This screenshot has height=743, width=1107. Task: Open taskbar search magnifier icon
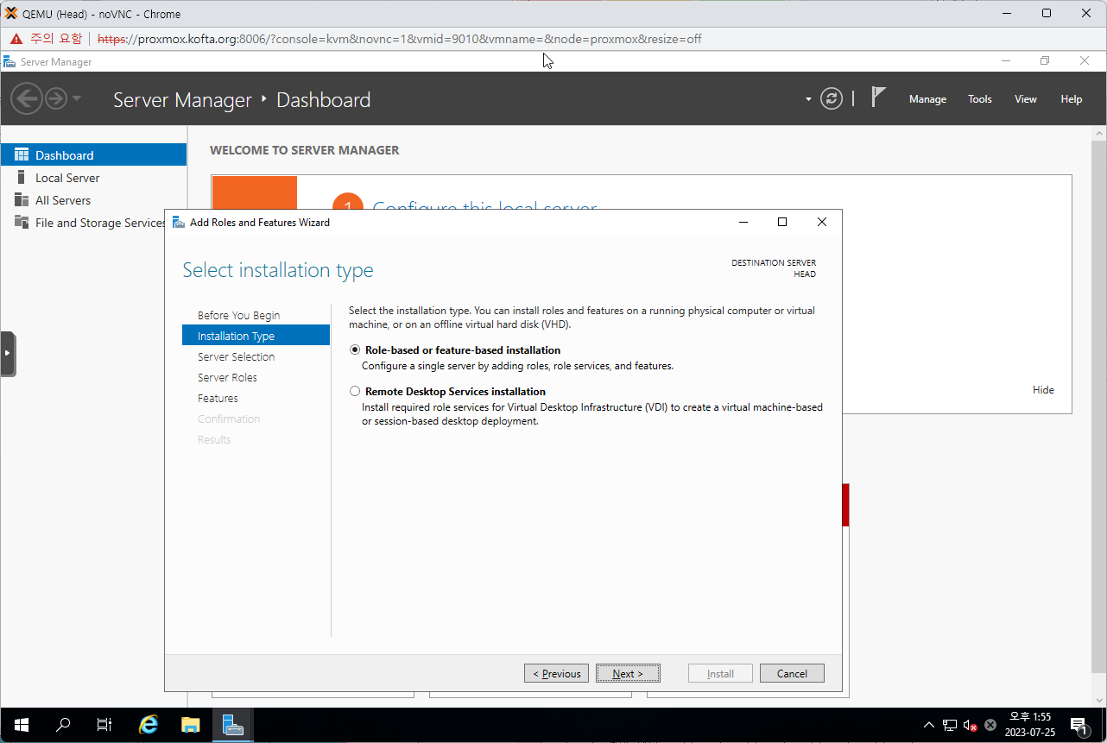pyautogui.click(x=63, y=725)
